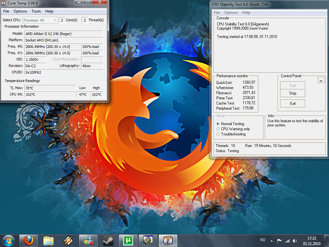Open Action Center flag tray icon
The height and width of the screenshot is (247, 329).
click(x=279, y=241)
